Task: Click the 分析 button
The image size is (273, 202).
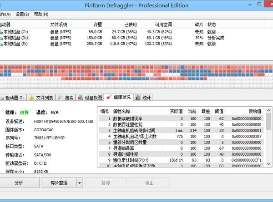Action: 19,183
